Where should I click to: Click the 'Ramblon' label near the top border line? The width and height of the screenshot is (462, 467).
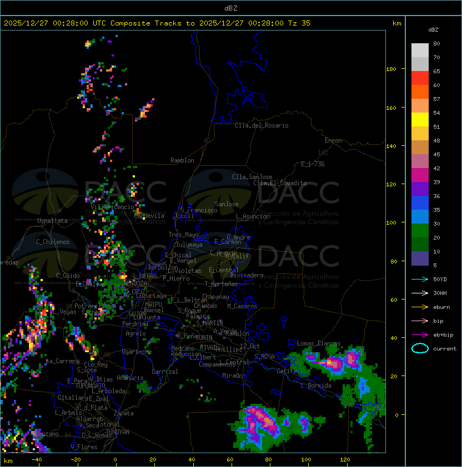182,160
